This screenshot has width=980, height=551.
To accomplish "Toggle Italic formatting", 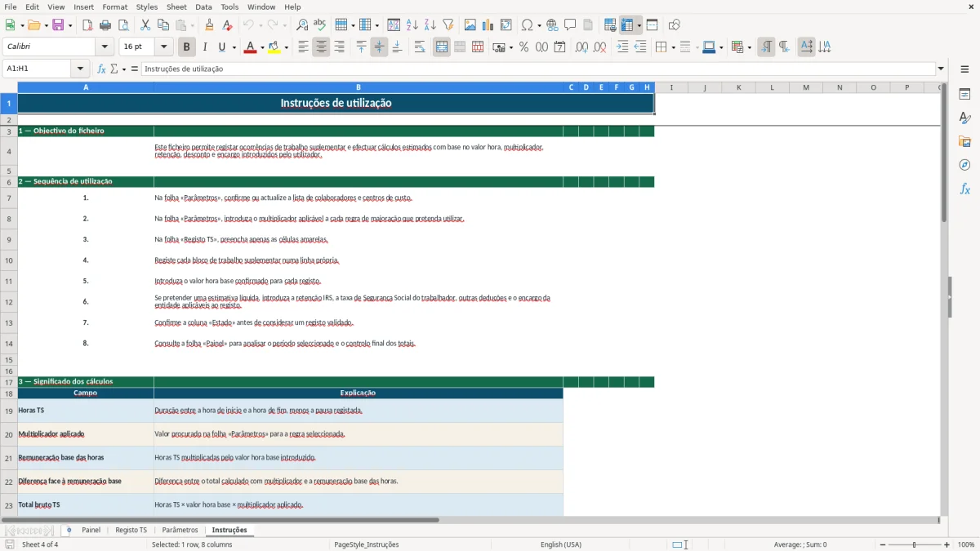I will (205, 47).
